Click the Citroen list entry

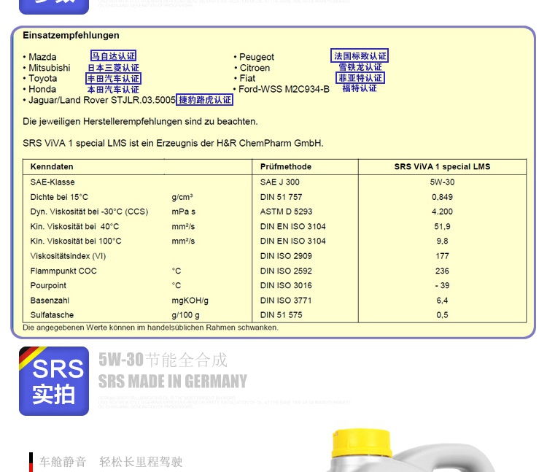tap(252, 68)
